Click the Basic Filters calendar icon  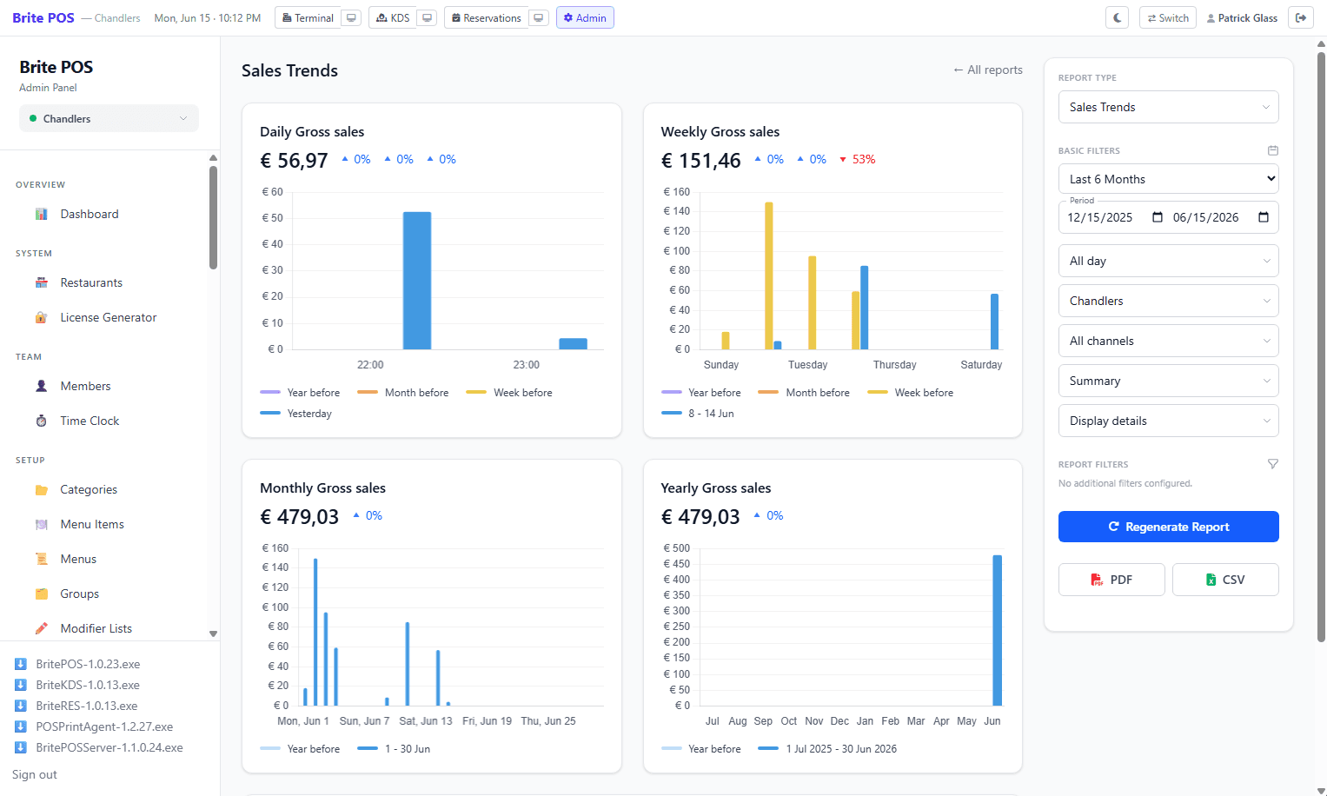point(1273,150)
